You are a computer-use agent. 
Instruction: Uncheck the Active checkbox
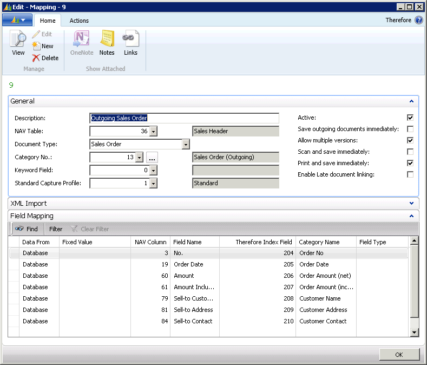click(x=410, y=118)
